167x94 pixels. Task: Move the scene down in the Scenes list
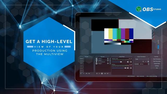coord(89,74)
